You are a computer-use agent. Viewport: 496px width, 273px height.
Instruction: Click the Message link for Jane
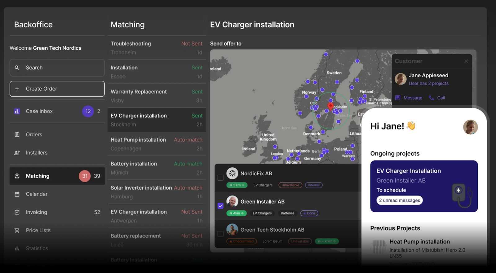(409, 98)
